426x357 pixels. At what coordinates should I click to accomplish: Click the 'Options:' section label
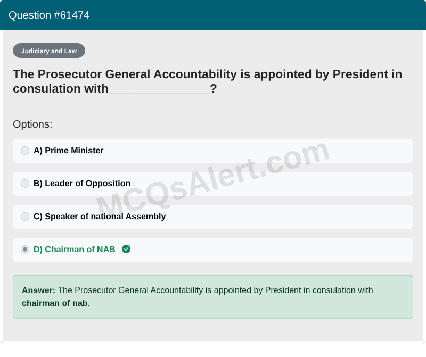tap(32, 124)
